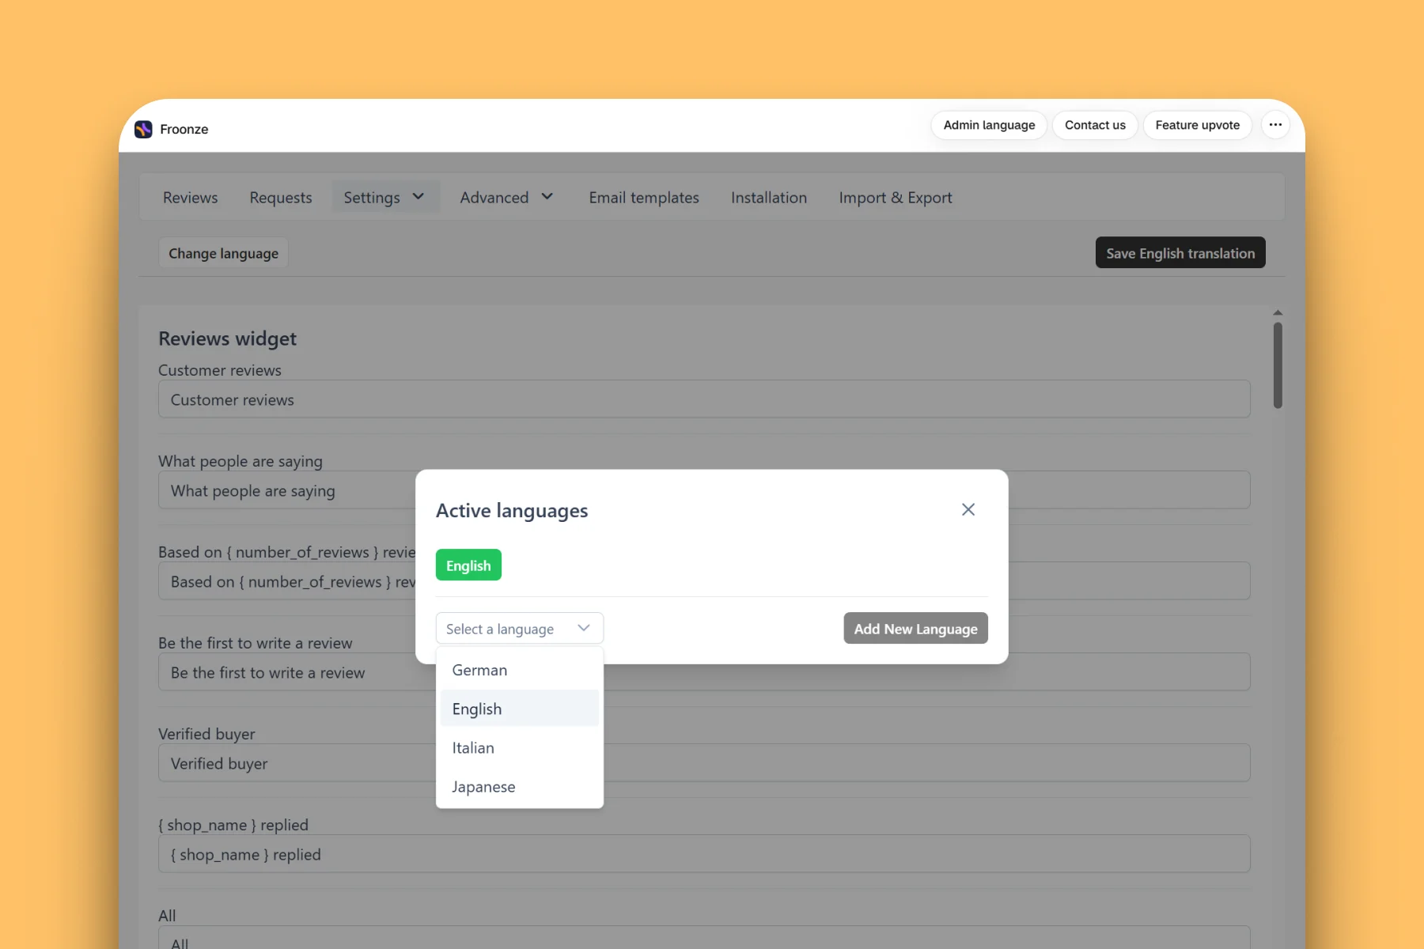Click the Froonze app name text
Screen dimensions: 1424x949
(184, 129)
